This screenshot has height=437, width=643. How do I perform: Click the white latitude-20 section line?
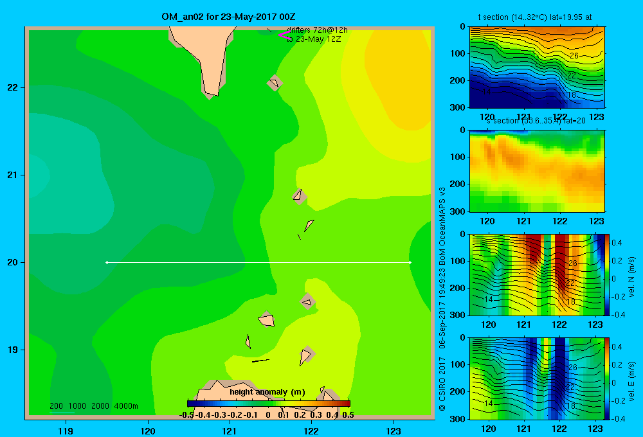pyautogui.click(x=258, y=262)
